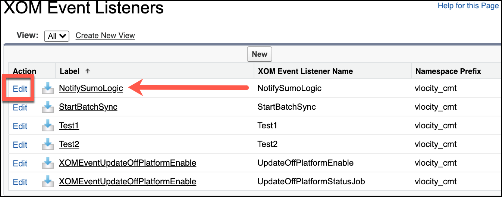Edit the Test1 listener
Viewport: 502px width, 197px height.
tap(20, 126)
